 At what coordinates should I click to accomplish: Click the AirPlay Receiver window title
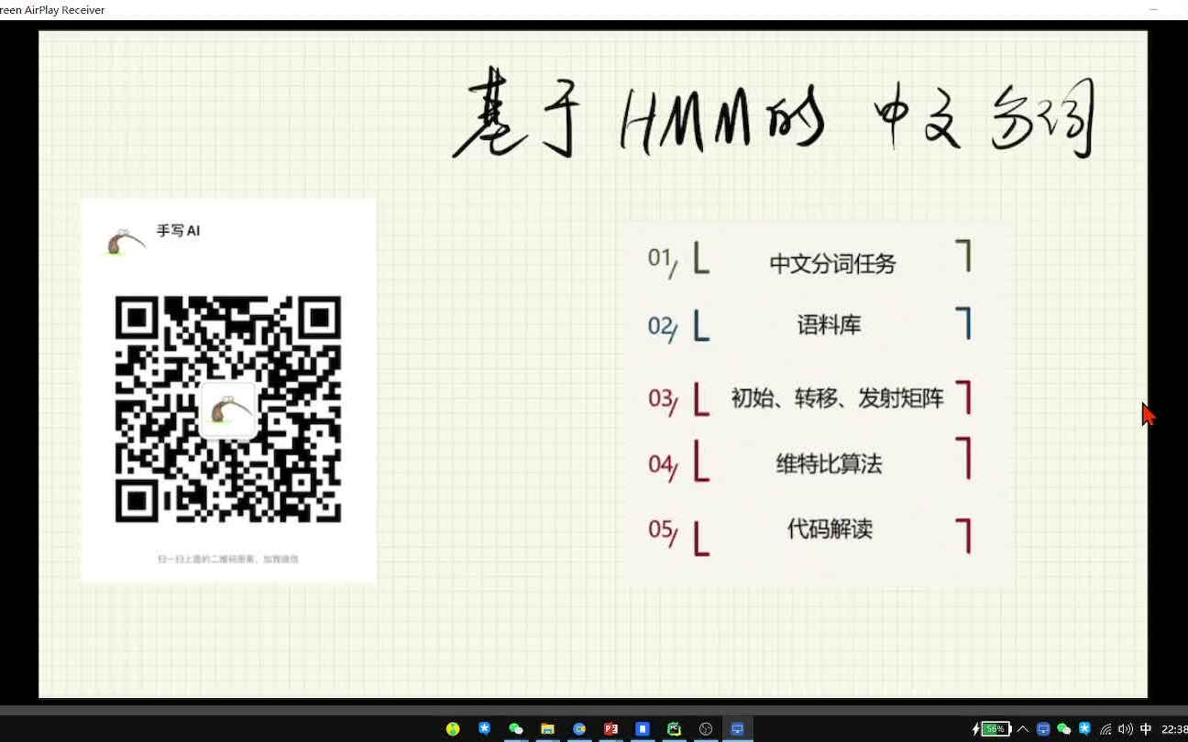tap(52, 10)
